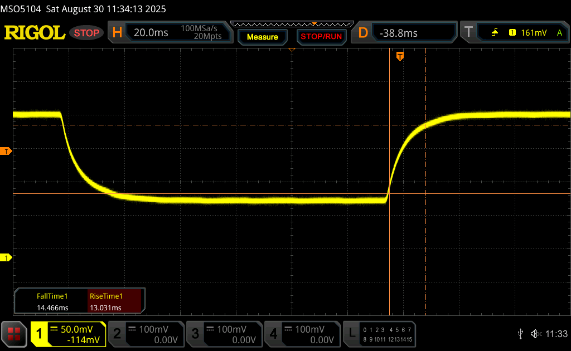Click channel 4 100mV scale value
Image resolution: width=571 pixels, height=351 pixels.
coord(310,329)
